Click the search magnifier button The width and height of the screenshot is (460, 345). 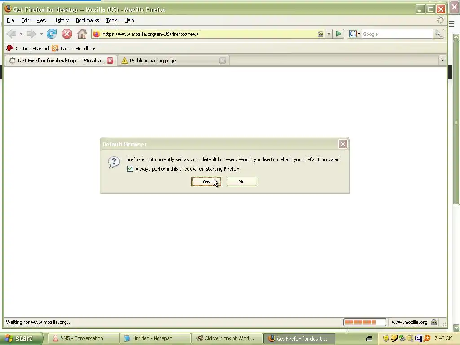point(438,34)
